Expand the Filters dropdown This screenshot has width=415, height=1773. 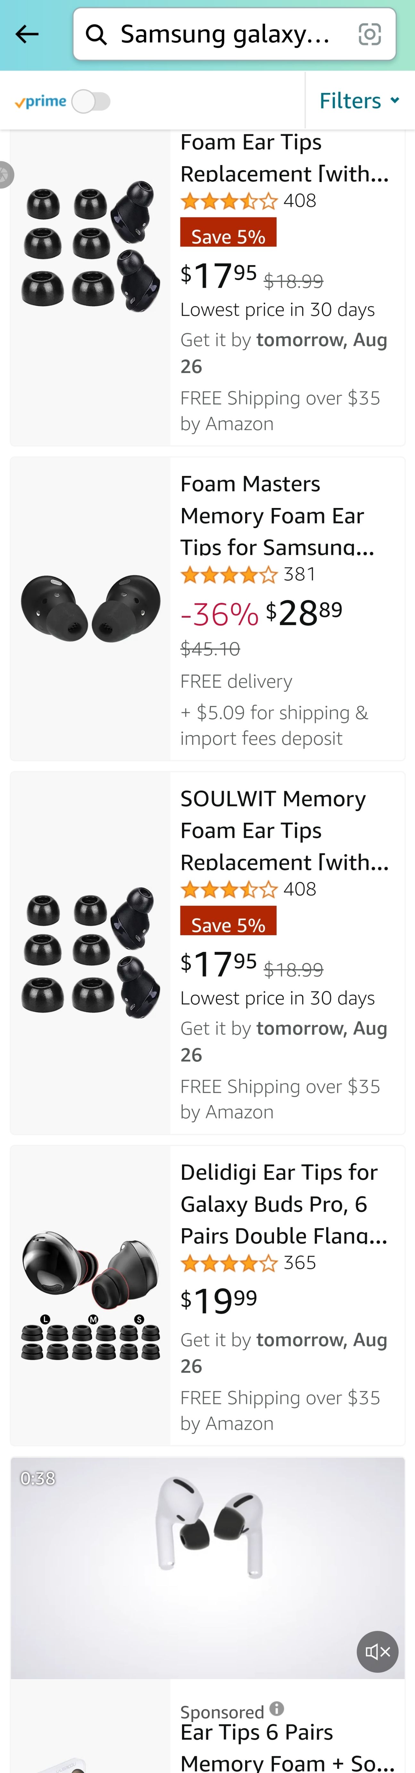tap(359, 101)
